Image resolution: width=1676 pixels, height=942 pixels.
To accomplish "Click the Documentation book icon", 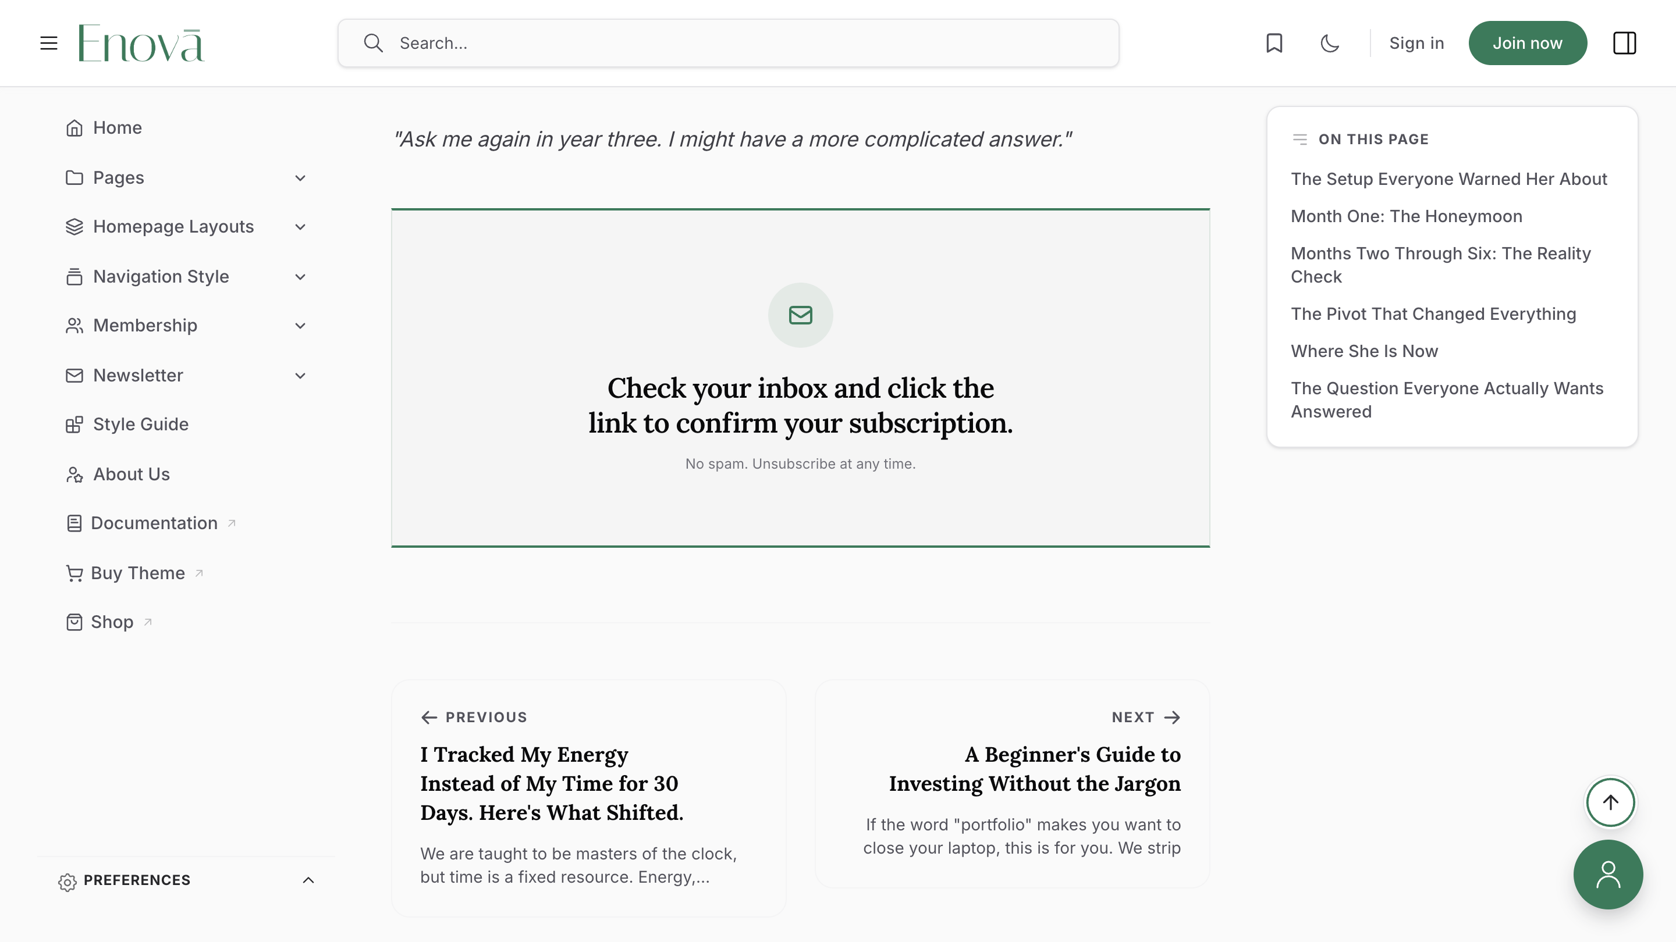I will (74, 523).
